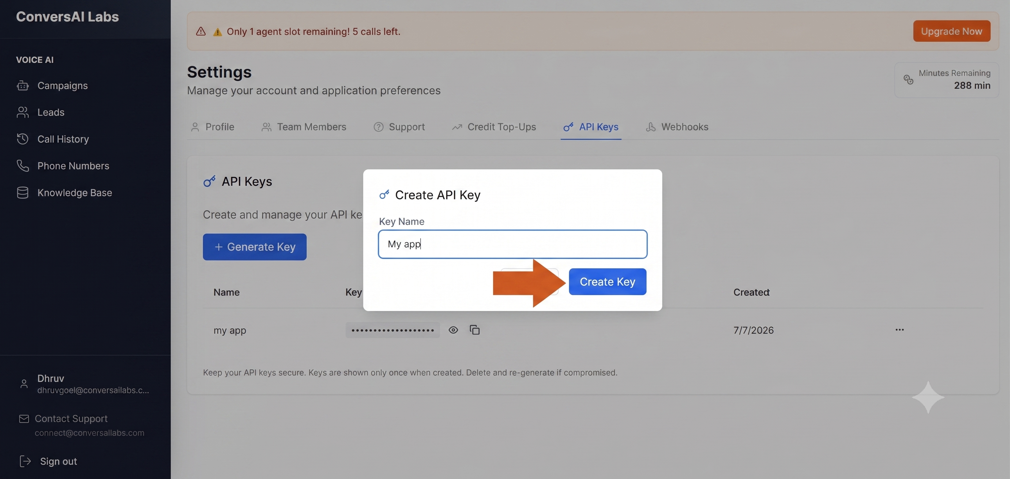Click Contact Support link

(x=71, y=418)
